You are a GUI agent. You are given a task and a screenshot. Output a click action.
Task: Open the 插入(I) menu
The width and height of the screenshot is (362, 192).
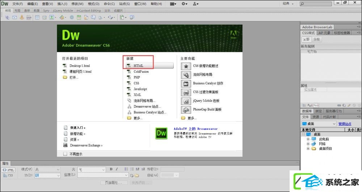click(62, 4)
